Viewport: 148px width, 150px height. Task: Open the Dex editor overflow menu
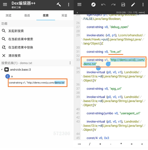coord(68,4)
